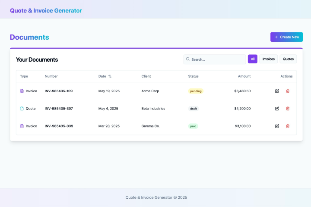Filter documents by Invoices
The image size is (311, 207).
[x=268, y=59]
